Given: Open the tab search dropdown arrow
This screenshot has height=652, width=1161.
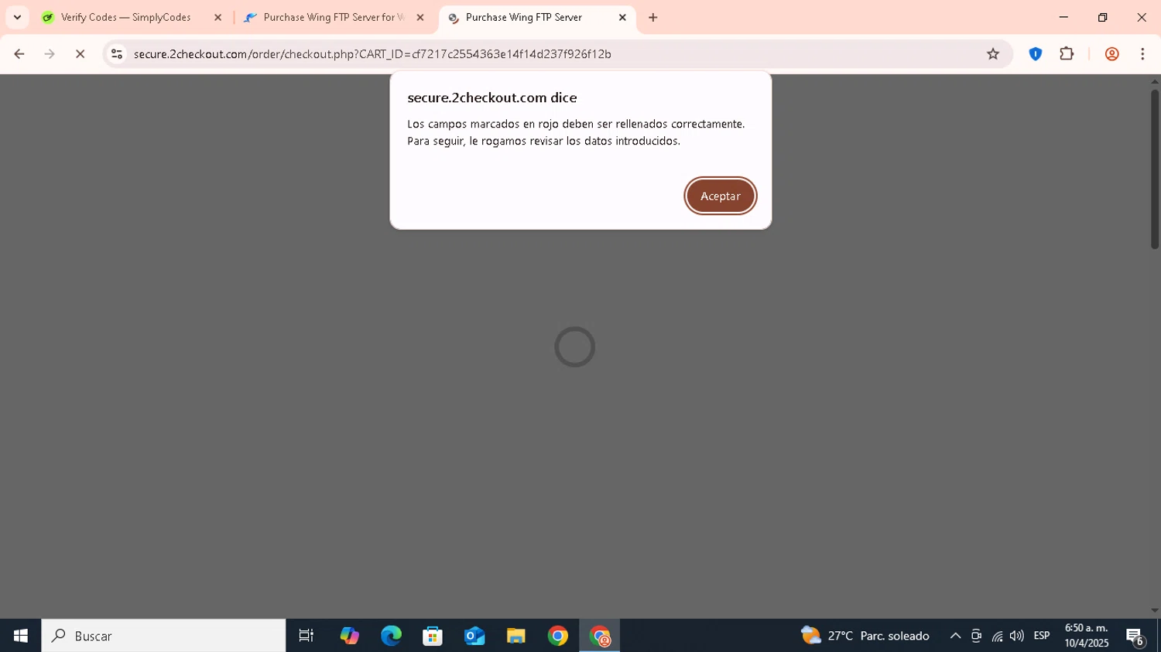Looking at the screenshot, I should (x=17, y=17).
